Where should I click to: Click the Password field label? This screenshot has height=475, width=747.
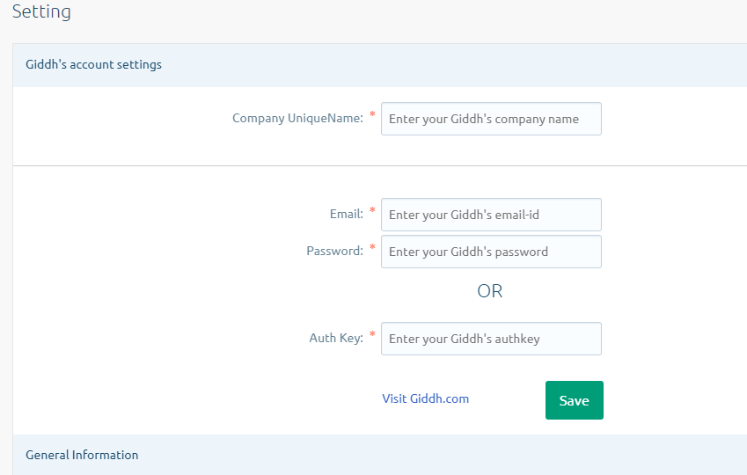[334, 251]
